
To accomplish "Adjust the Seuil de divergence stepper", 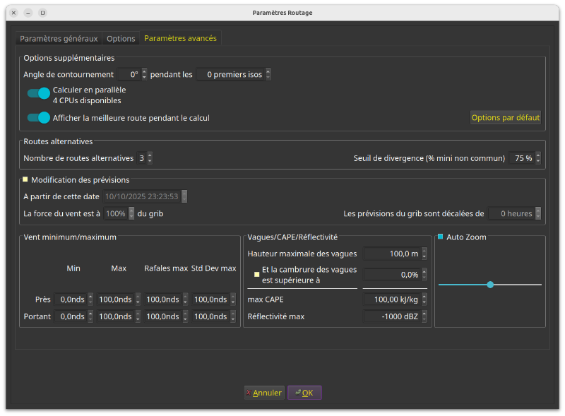I will 538,158.
